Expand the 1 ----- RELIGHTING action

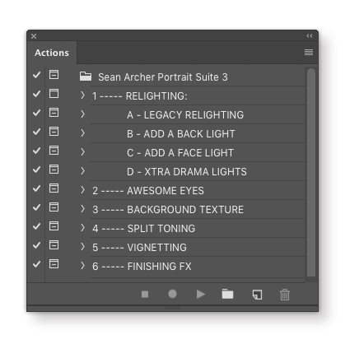(x=82, y=95)
